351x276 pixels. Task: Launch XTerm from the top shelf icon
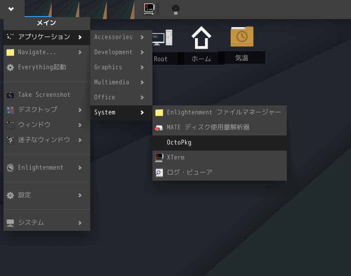(149, 9)
